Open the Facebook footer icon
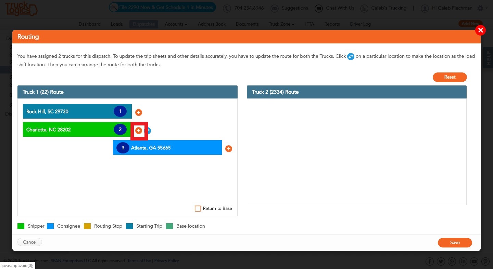Viewport: 493px width, 269px height. tap(430, 261)
